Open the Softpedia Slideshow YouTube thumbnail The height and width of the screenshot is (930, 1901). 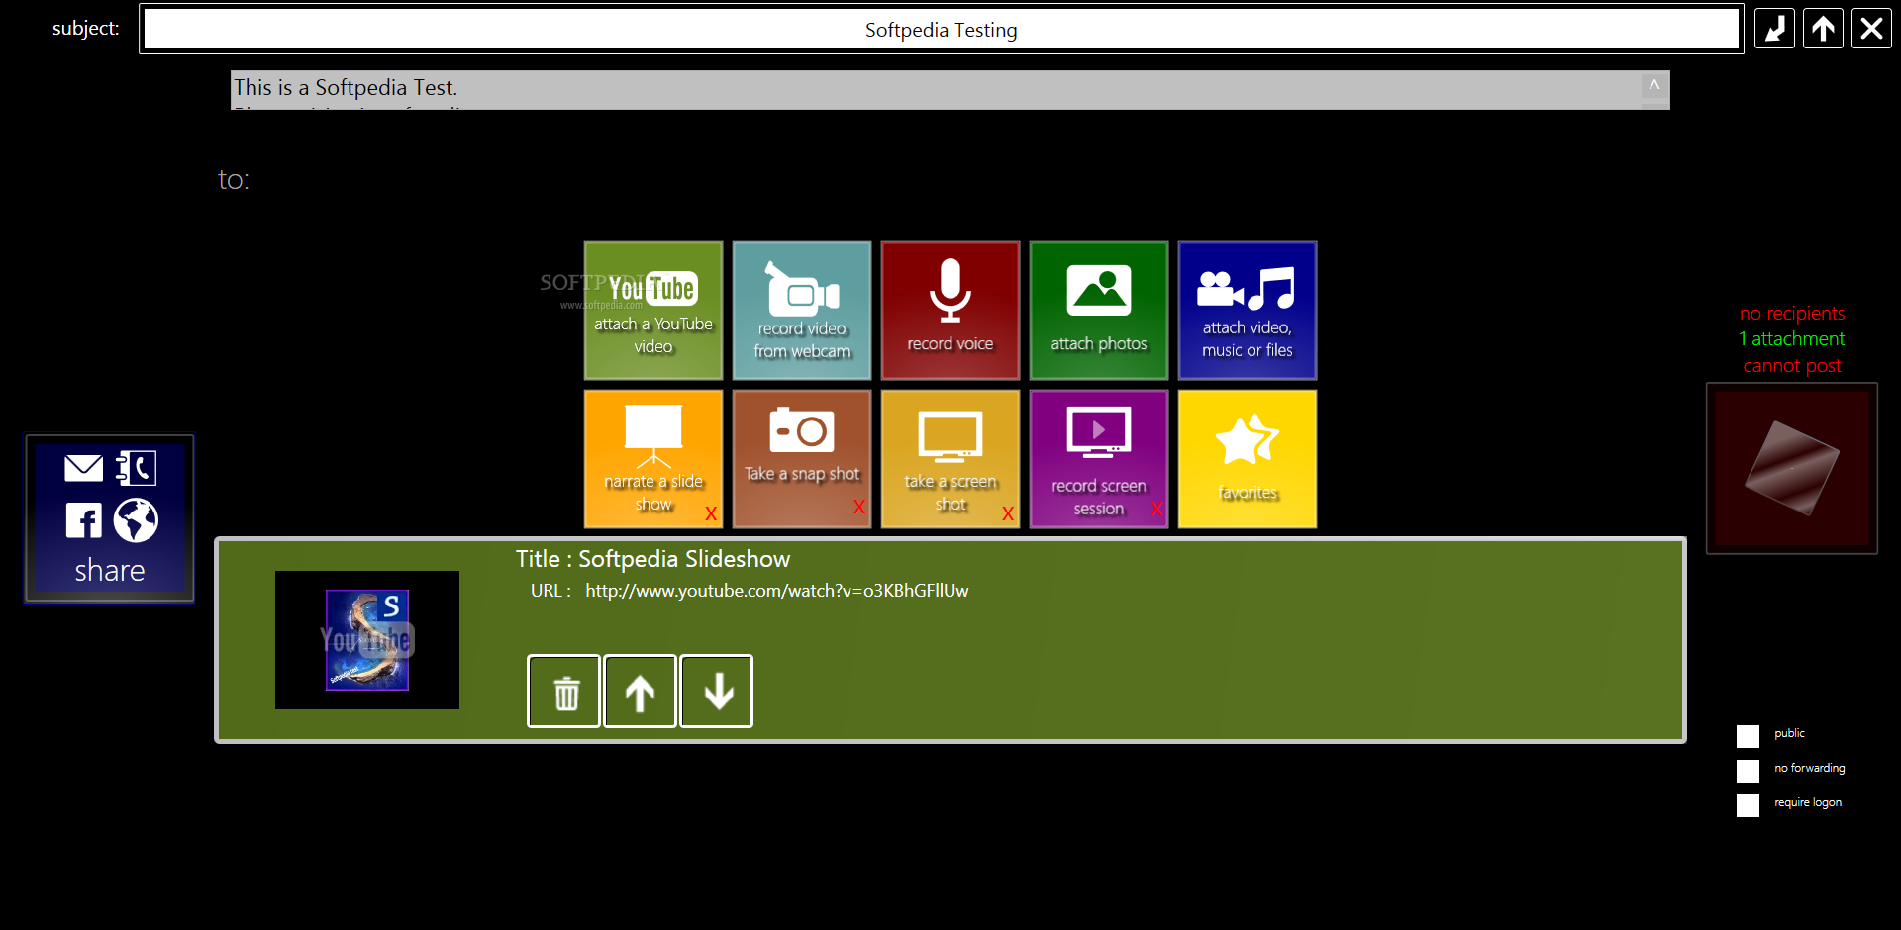pyautogui.click(x=367, y=640)
